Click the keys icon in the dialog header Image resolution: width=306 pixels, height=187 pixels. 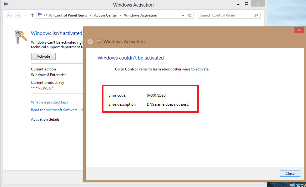click(99, 41)
